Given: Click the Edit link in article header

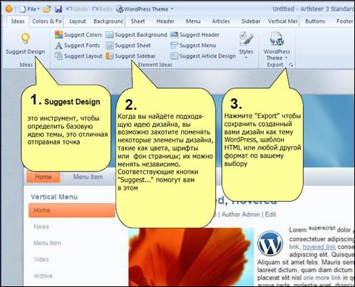Looking at the screenshot, I should pos(270,214).
